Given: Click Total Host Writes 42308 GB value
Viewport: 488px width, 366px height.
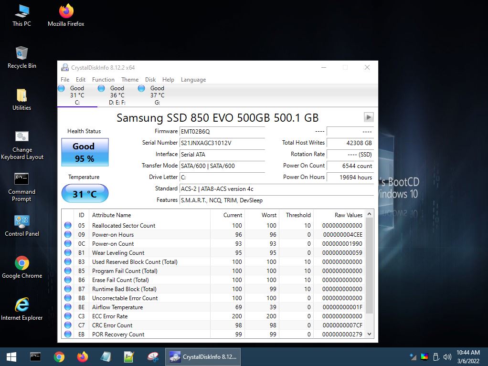Looking at the screenshot, I should (350, 143).
